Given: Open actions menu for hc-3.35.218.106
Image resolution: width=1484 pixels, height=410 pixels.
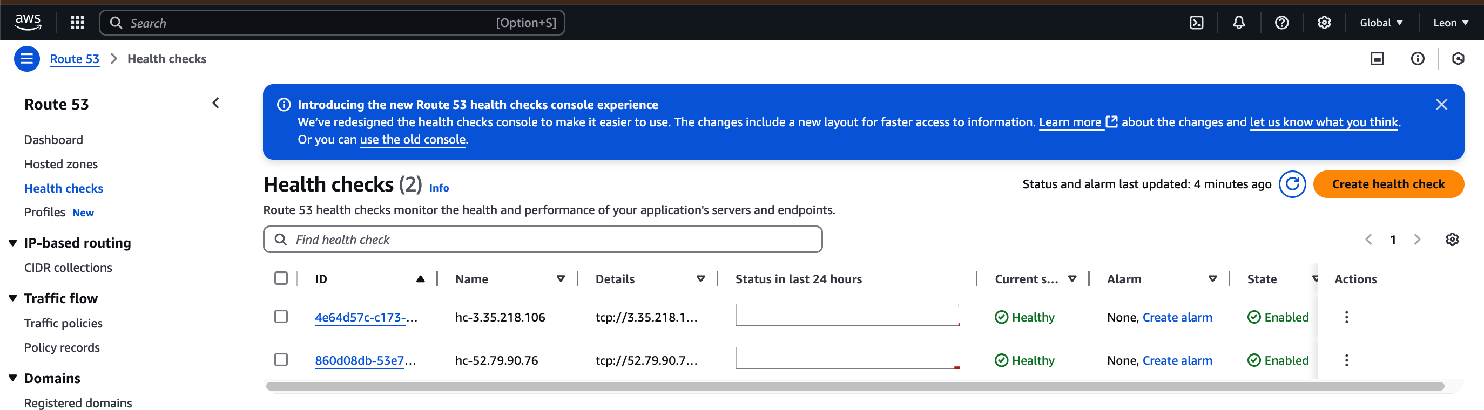Looking at the screenshot, I should (x=1346, y=317).
